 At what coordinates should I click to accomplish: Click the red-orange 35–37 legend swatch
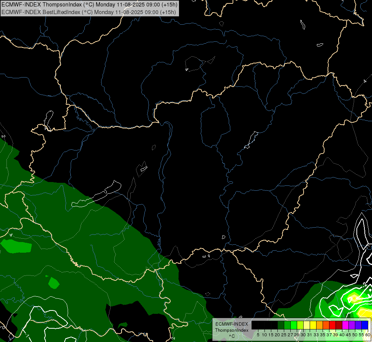coord(326,325)
